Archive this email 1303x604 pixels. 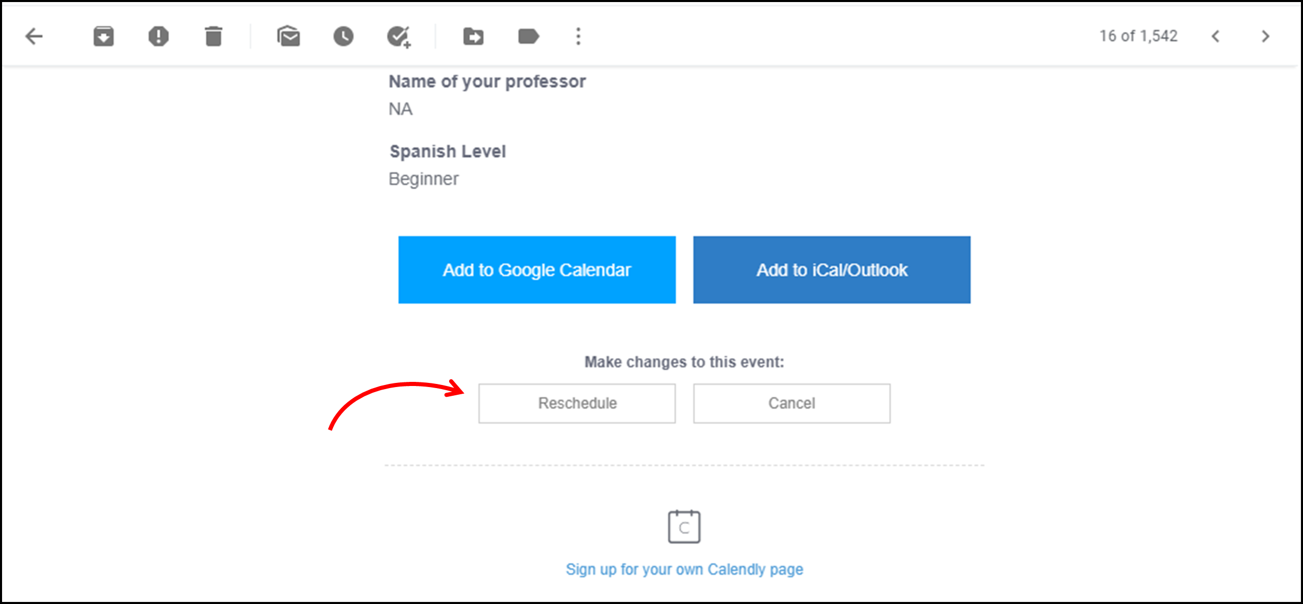(x=104, y=36)
